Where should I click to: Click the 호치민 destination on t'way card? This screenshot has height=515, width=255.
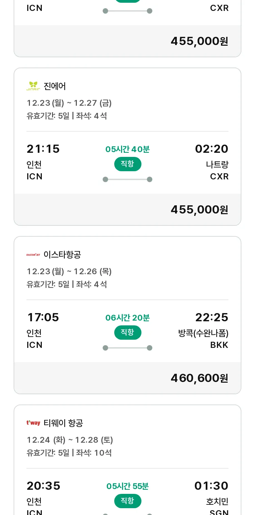click(x=217, y=501)
